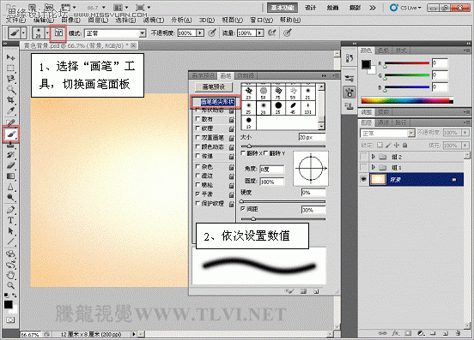Show the 组 2 layer group
Viewport: 474px width, 340px height.
[x=364, y=157]
